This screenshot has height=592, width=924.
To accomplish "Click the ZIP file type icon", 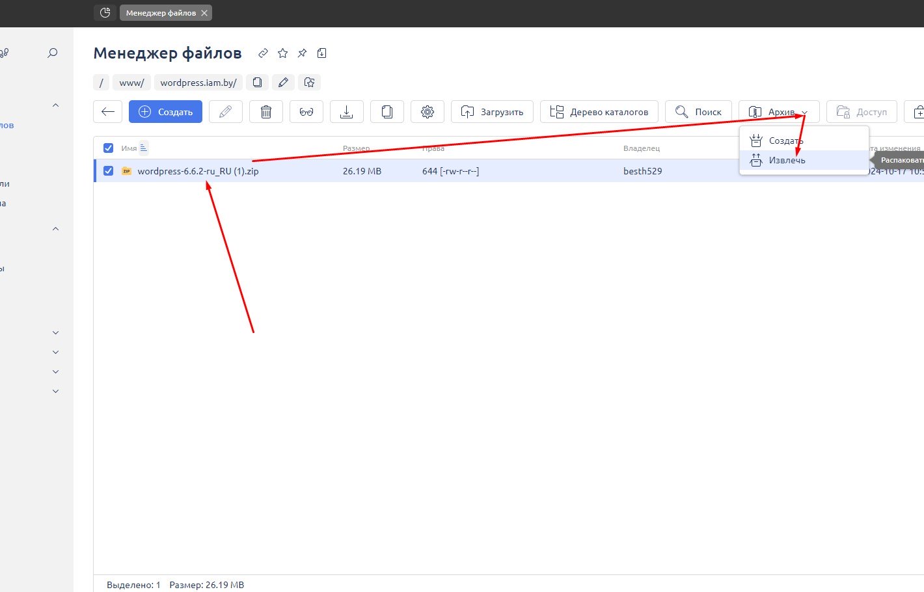I will [126, 171].
